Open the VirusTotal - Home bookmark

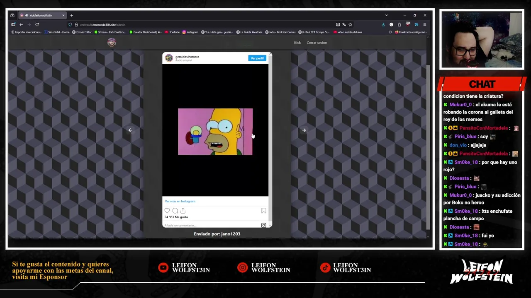(x=57, y=32)
